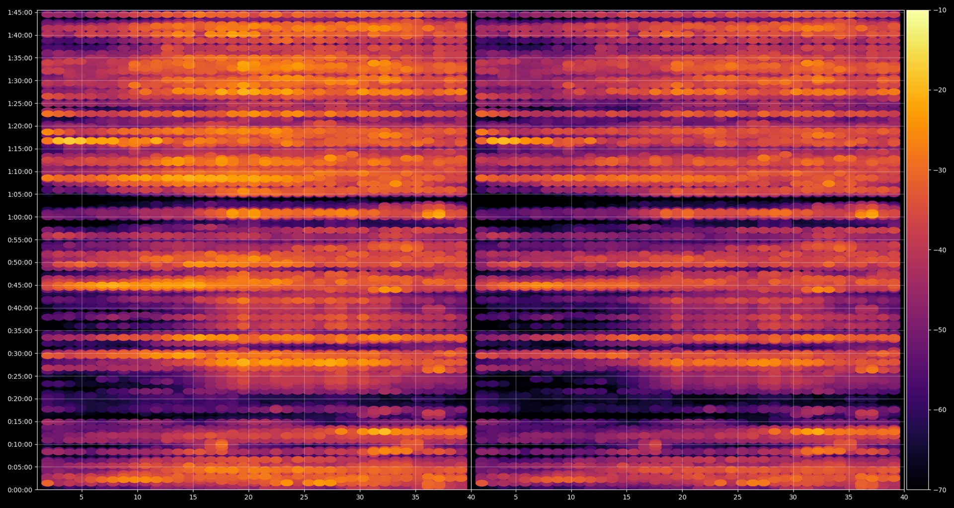
Task: Select the 1:35:00 y-axis tick label
Action: [20, 58]
